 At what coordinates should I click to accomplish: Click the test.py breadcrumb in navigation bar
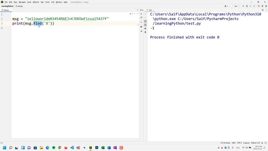pos(19,6)
